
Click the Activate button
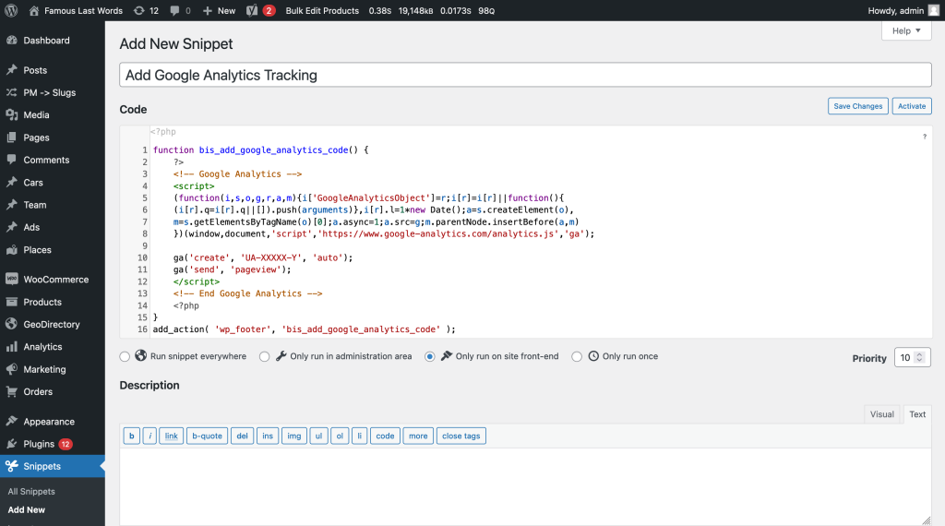pos(911,106)
